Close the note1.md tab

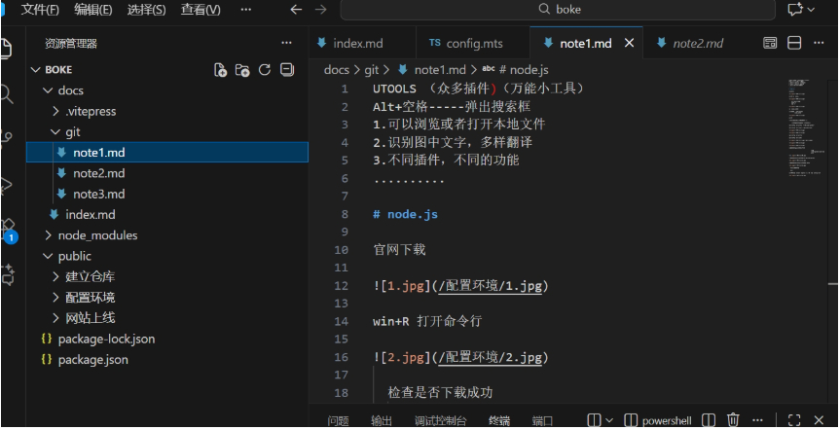point(630,43)
